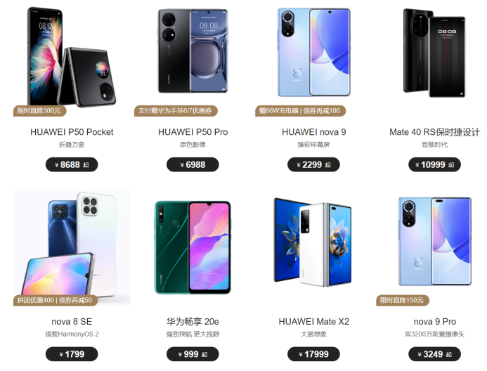The image size is (487, 371).
Task: Open the HUAWEI Mate X2 title link
Action: click(x=313, y=321)
